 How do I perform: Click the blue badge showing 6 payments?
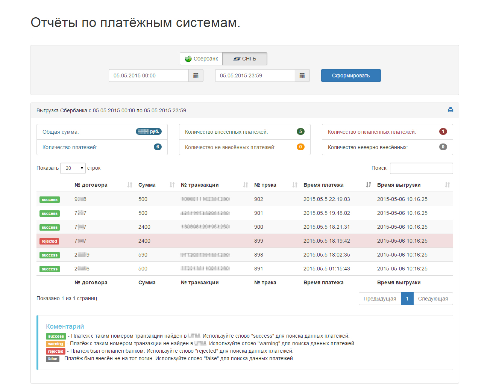coord(158,147)
